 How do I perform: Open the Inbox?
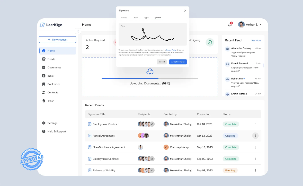click(x=51, y=76)
